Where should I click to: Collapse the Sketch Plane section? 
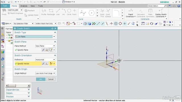coord(55,42)
